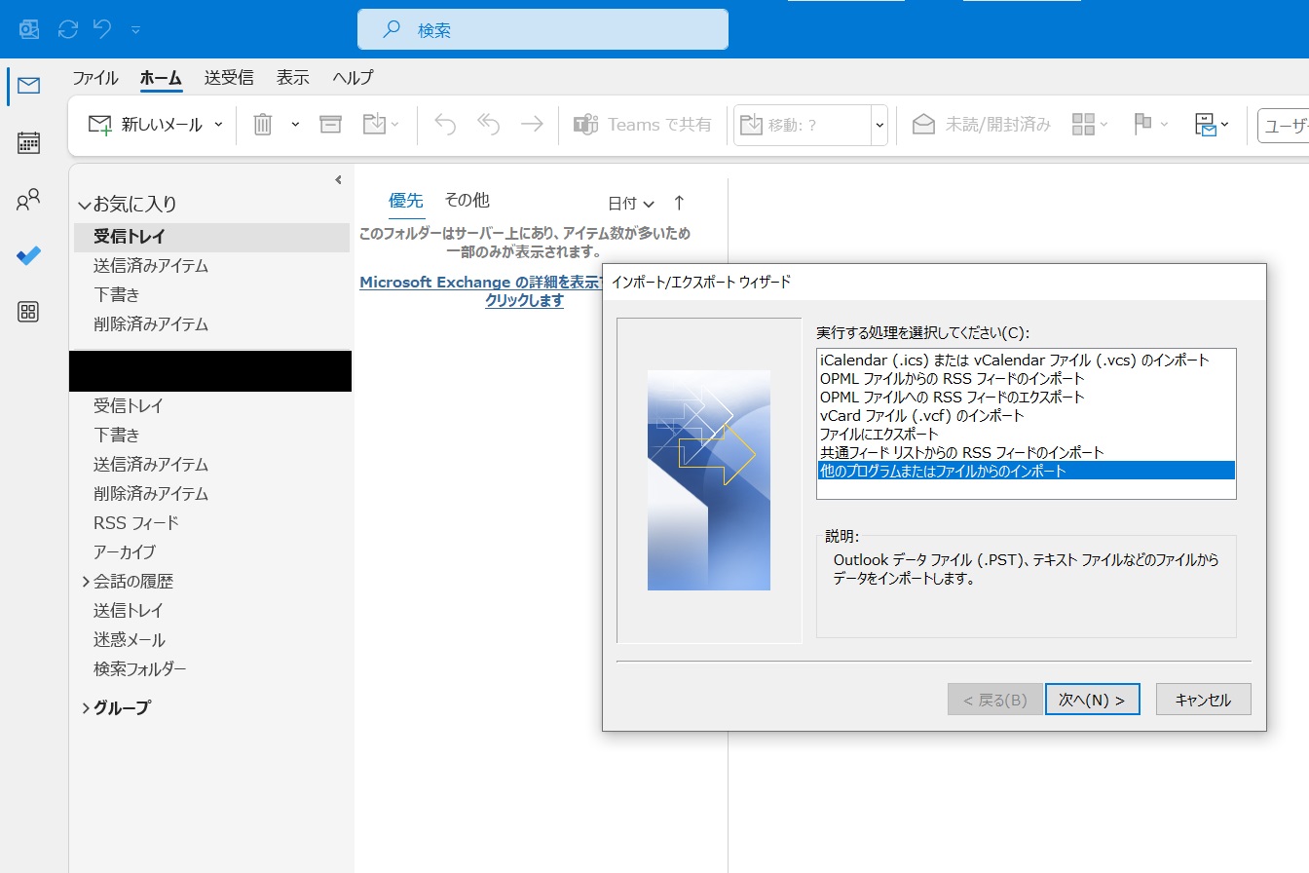The image size is (1309, 873).
Task: Click the 次へ(N) button
Action: pos(1092,700)
